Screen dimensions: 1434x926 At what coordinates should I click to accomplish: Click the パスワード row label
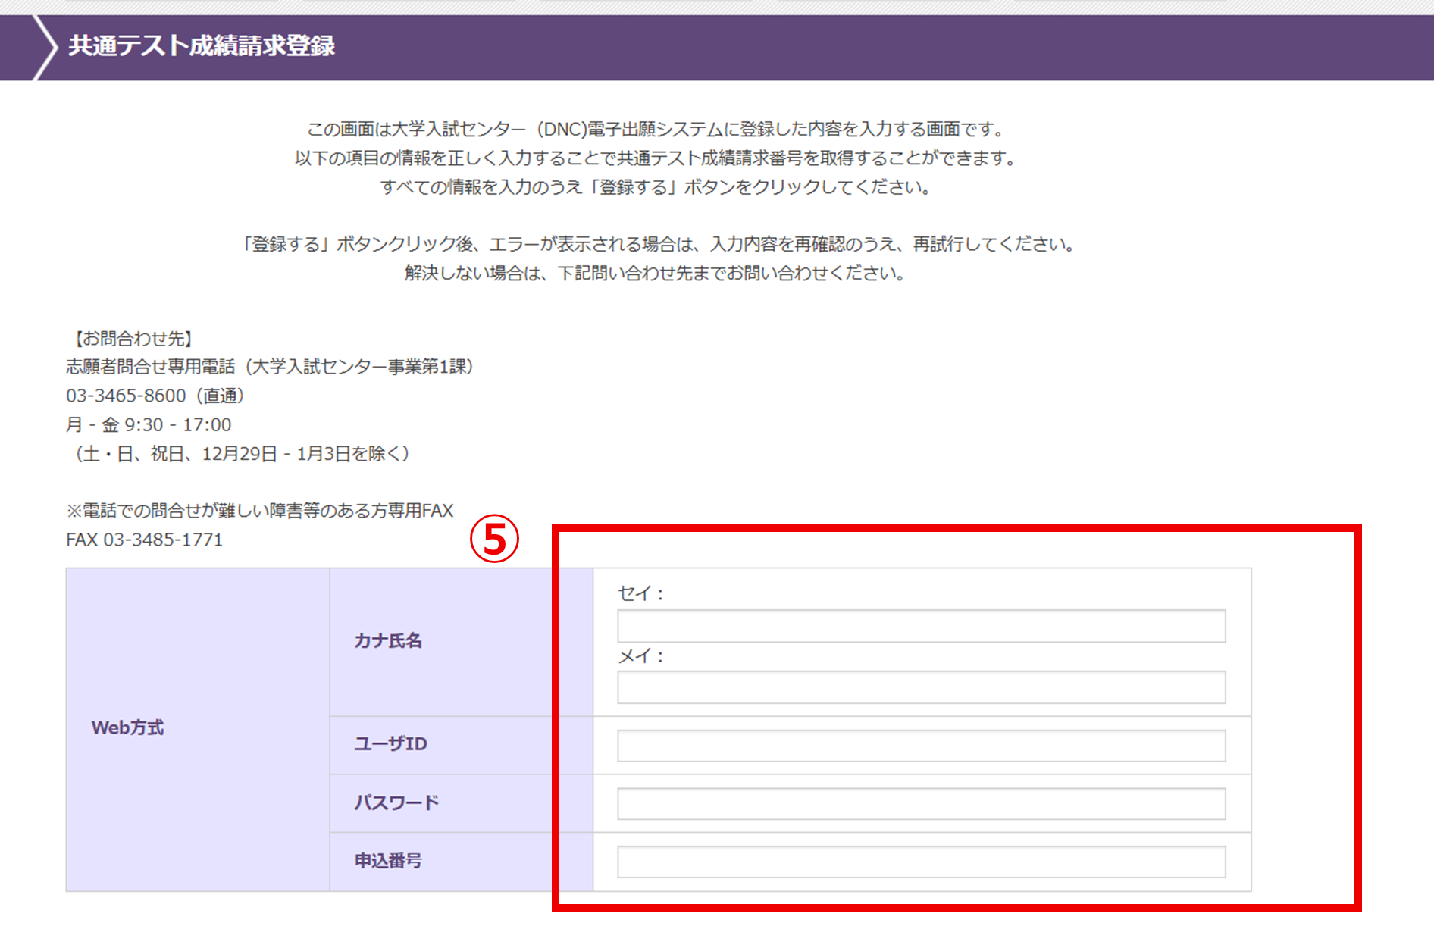click(x=396, y=802)
